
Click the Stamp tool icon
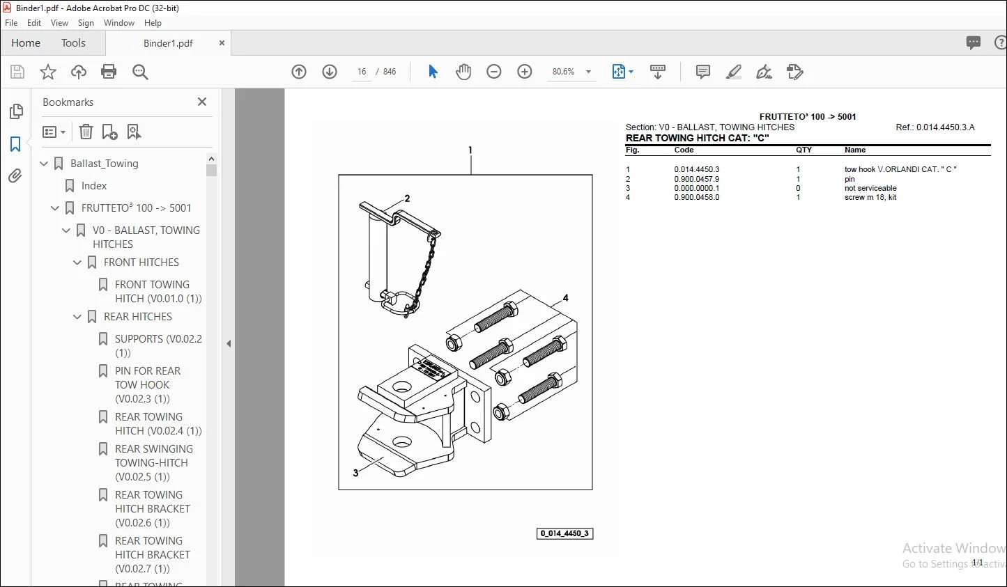click(795, 72)
